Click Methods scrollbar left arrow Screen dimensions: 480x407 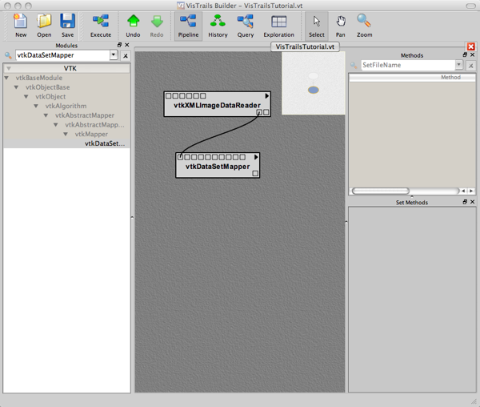point(463,191)
